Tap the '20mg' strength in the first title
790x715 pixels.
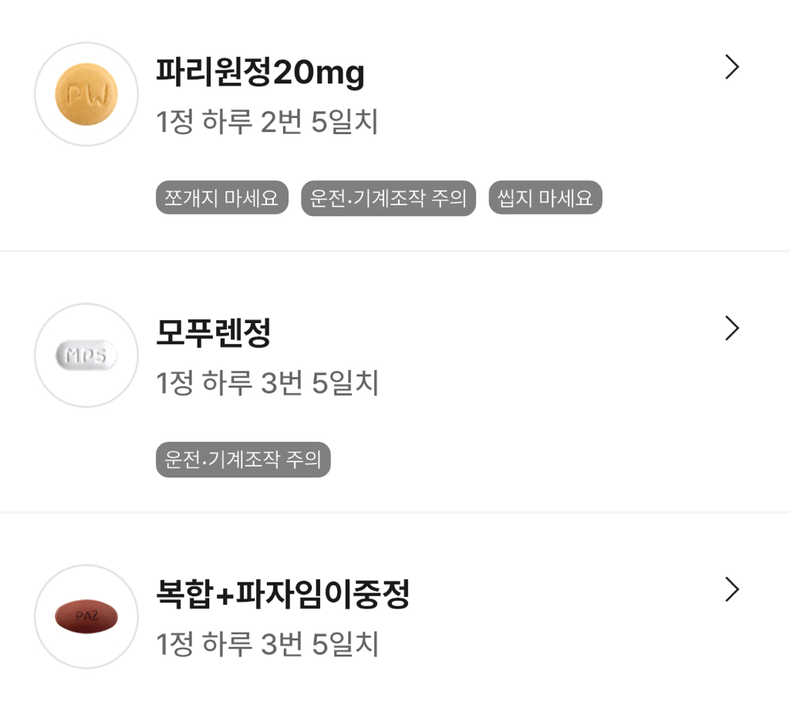pos(319,74)
